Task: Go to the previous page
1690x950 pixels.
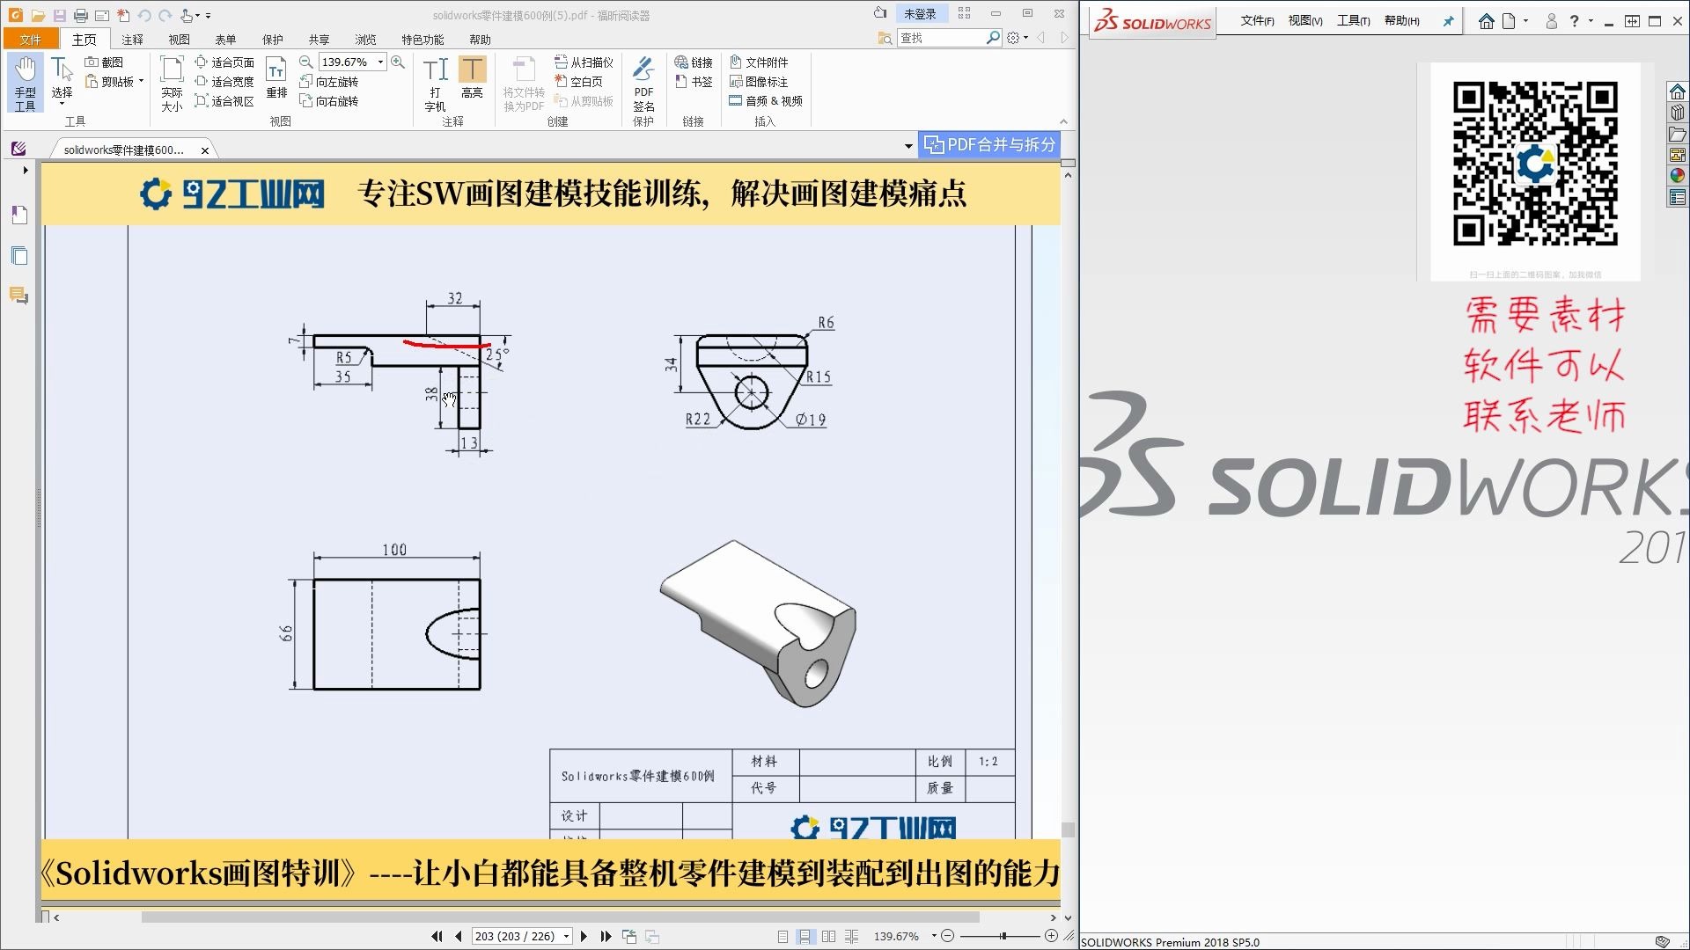Action: tap(459, 937)
